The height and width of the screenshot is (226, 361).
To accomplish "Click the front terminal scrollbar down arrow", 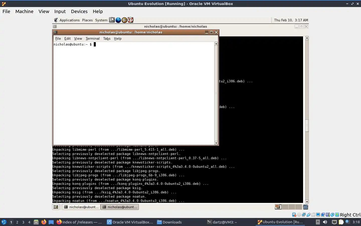I will click(216, 143).
